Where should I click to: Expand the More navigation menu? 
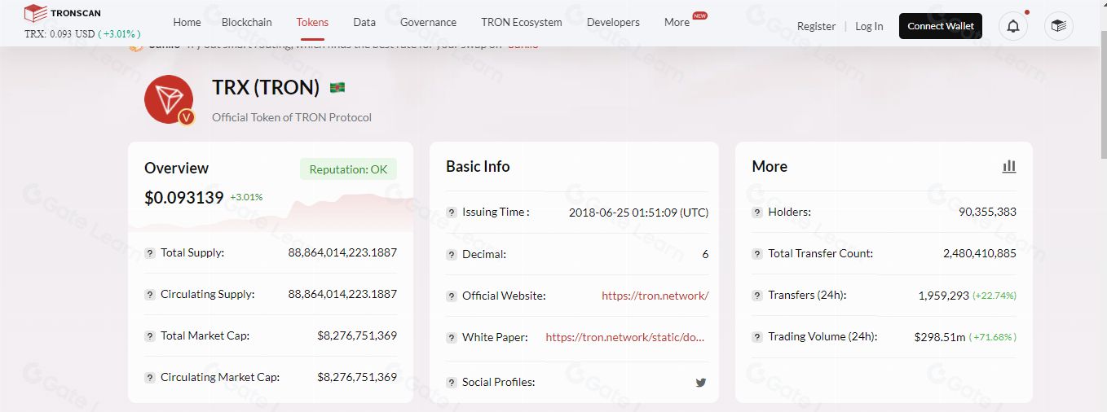coord(677,23)
